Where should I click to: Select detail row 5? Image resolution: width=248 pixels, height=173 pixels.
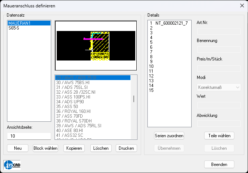click(x=170, y=42)
